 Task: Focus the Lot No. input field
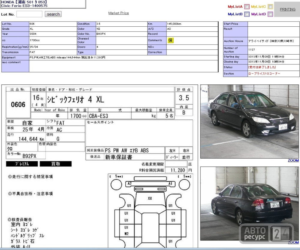click(x=29, y=14)
